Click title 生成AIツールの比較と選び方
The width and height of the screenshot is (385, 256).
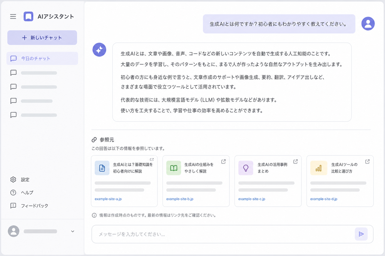[x=344, y=168]
